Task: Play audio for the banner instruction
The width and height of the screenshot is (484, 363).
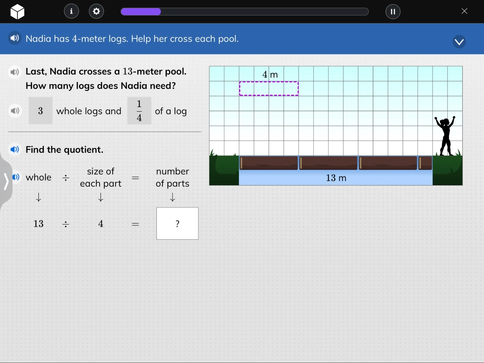Action: 15,38
